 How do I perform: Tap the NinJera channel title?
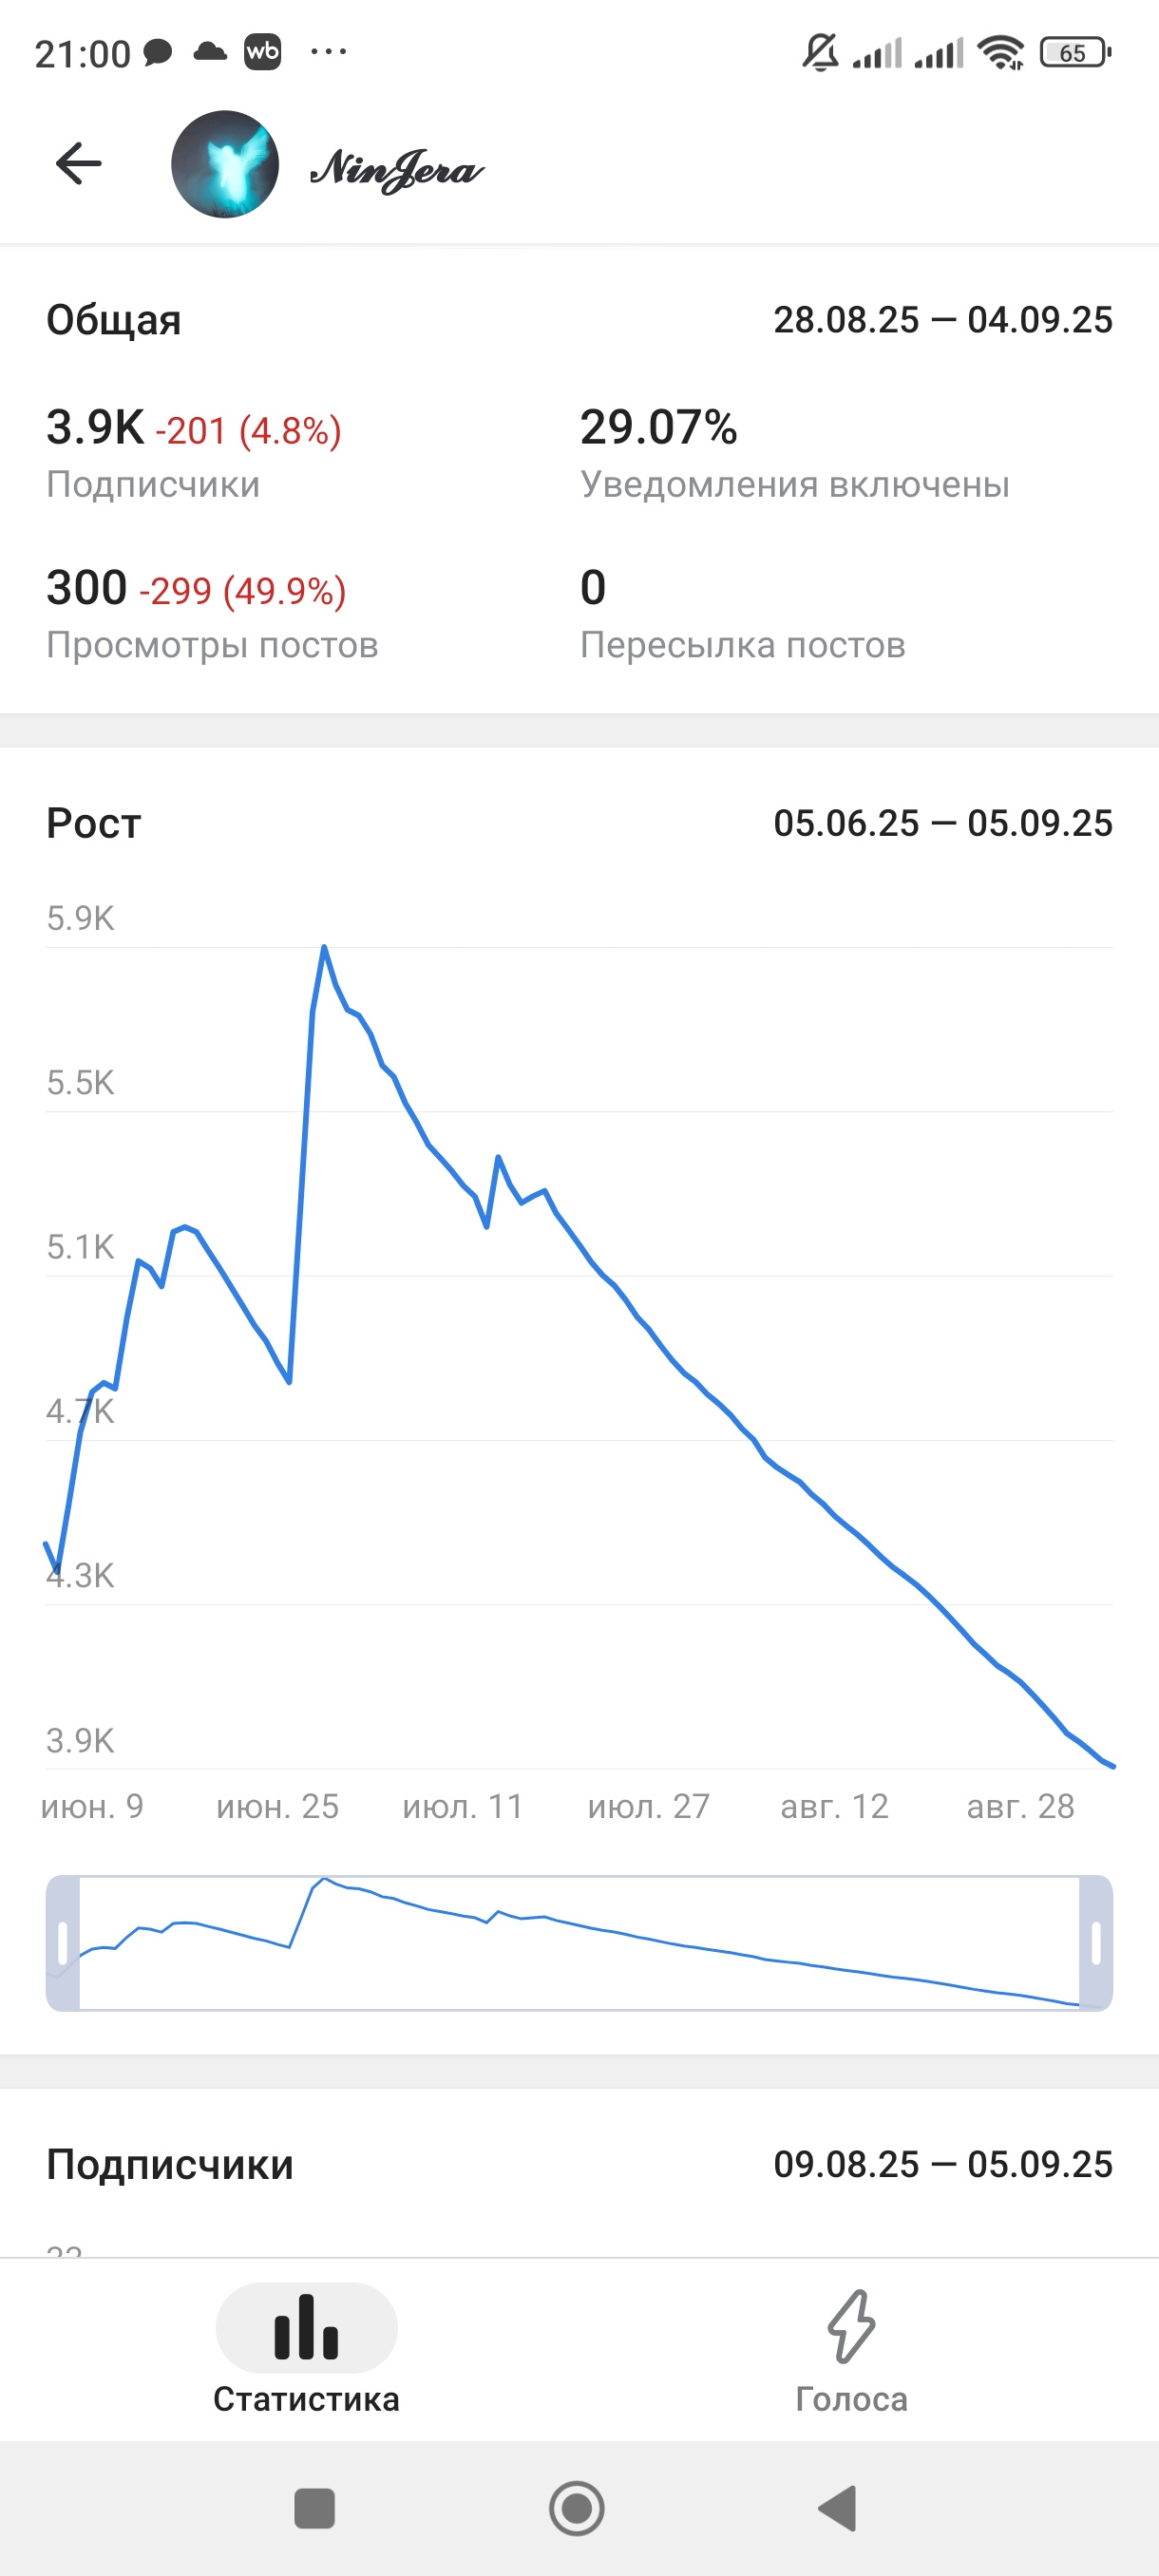[x=397, y=168]
